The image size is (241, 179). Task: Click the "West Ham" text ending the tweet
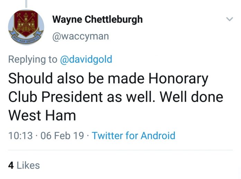pos(42,116)
